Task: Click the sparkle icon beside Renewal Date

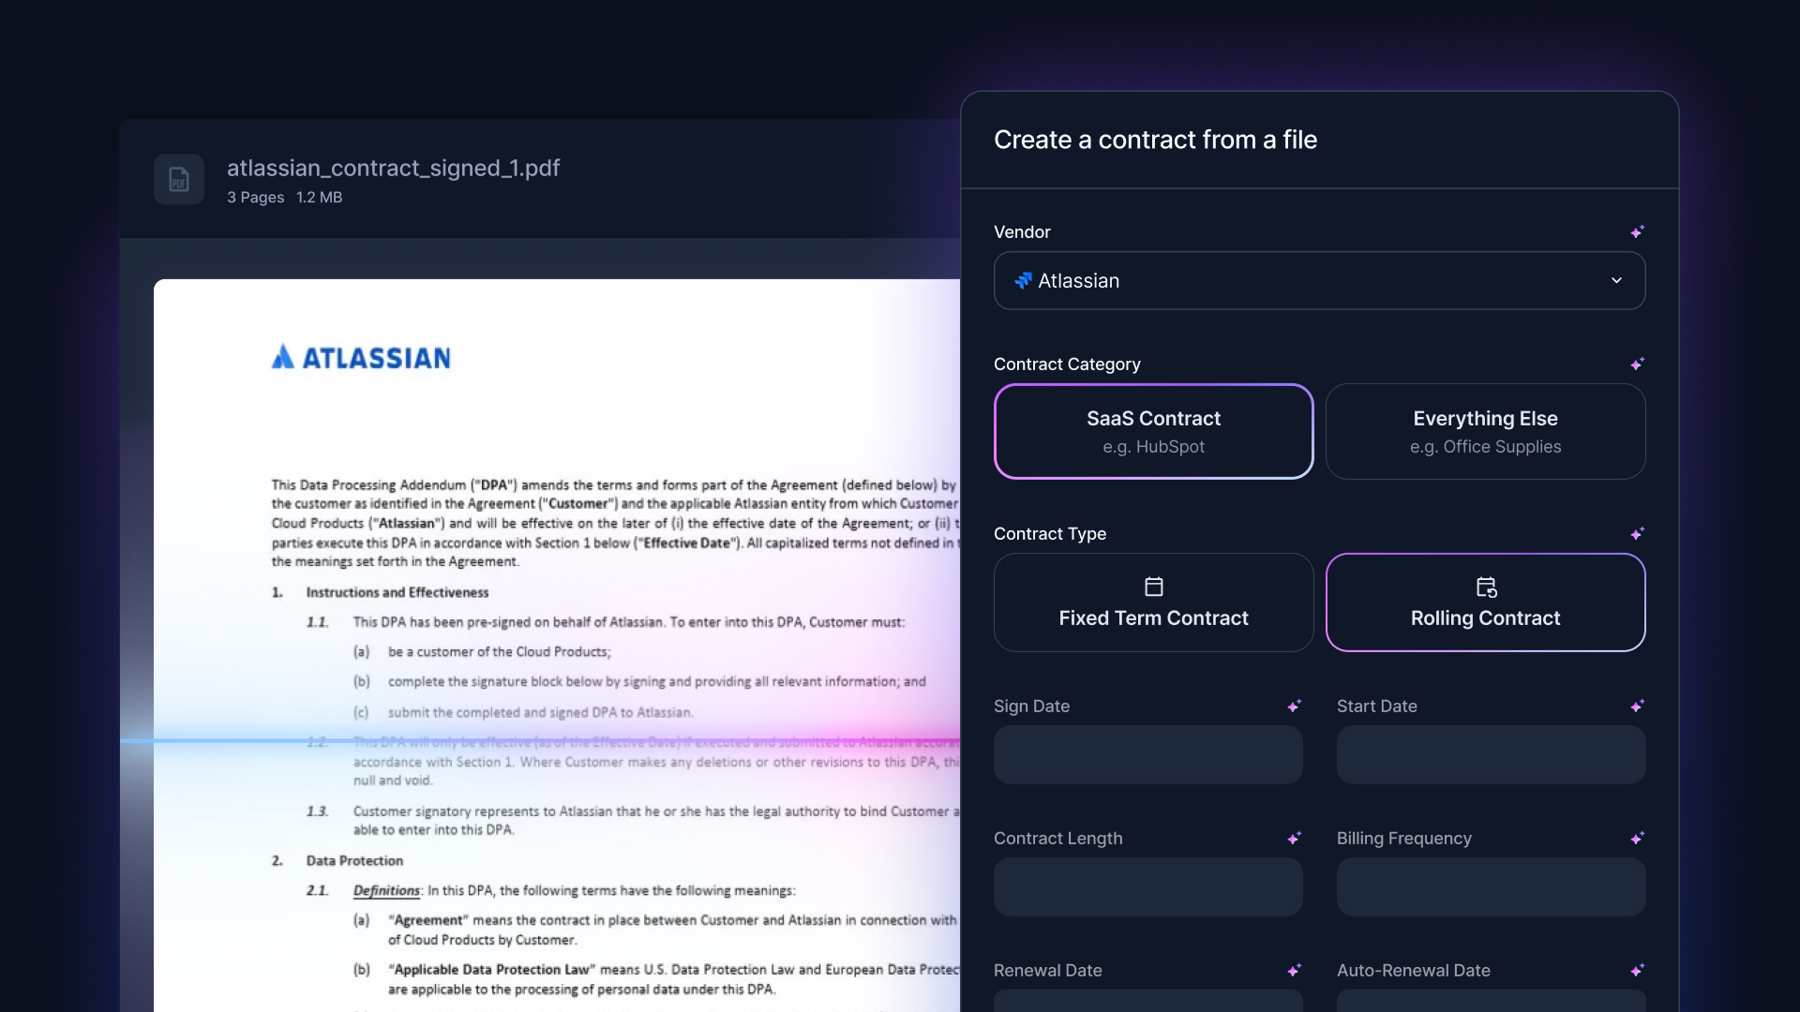Action: pos(1294,970)
